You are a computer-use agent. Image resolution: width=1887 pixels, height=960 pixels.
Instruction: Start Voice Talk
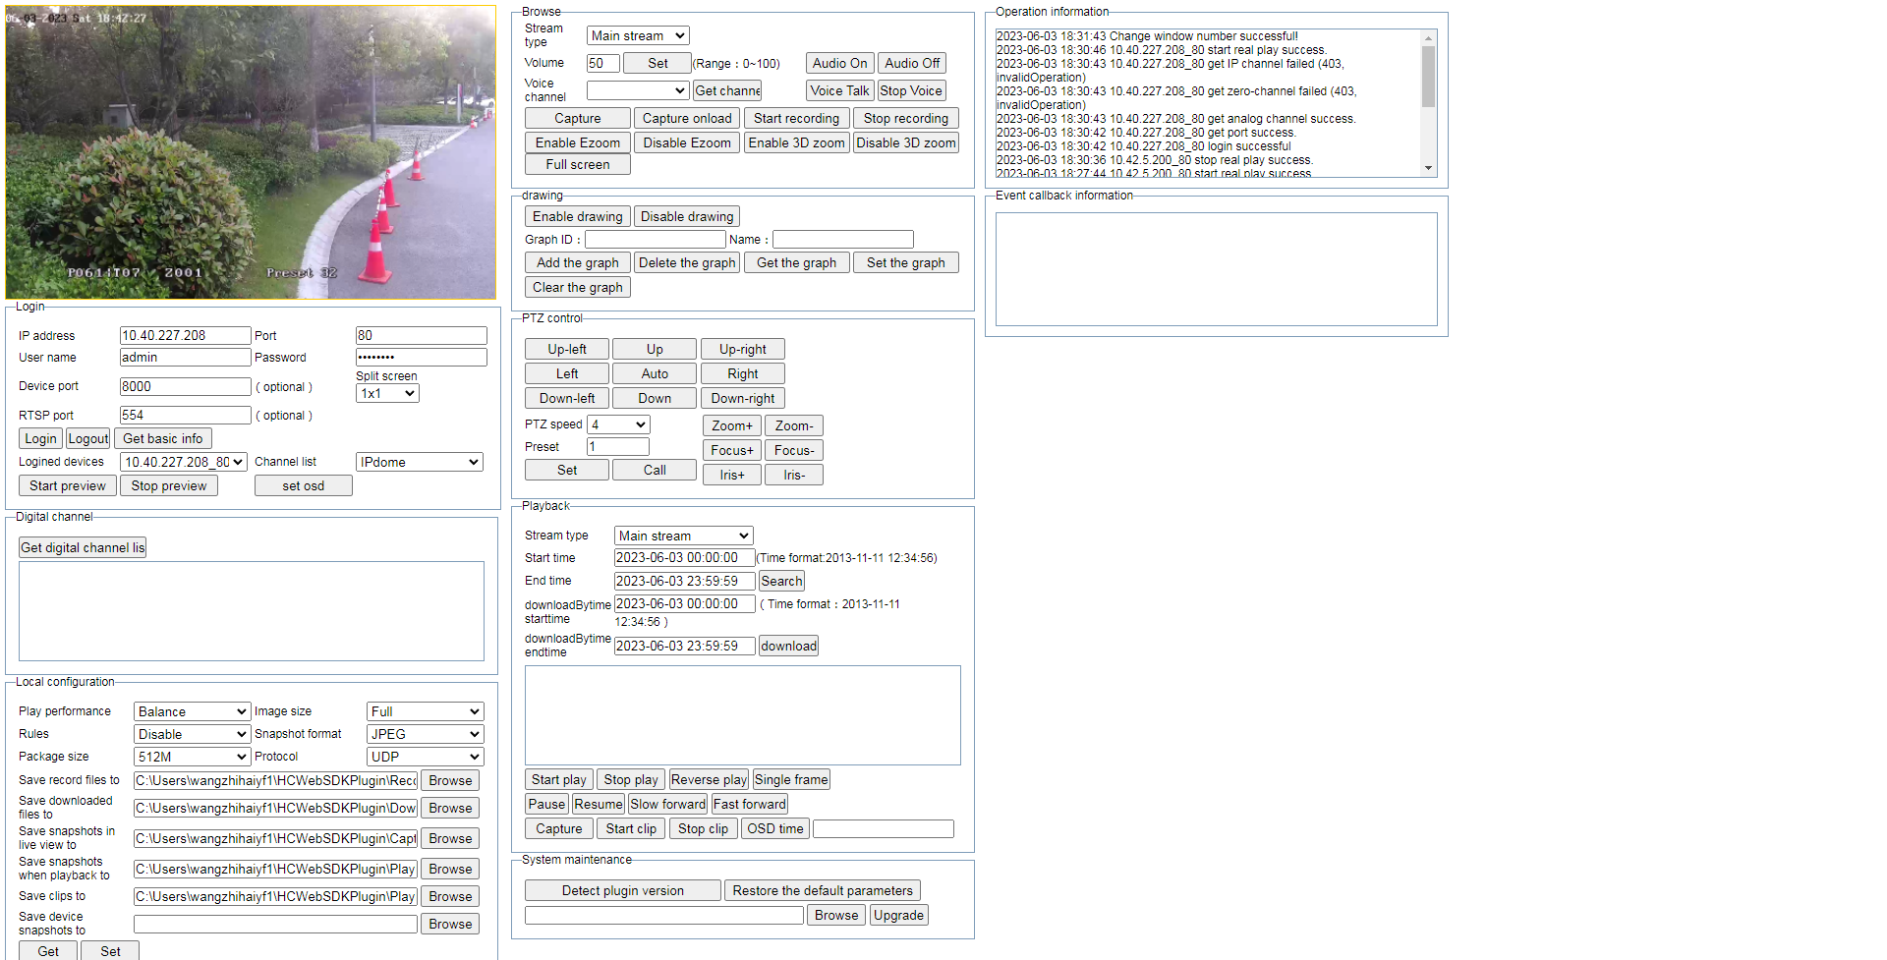coord(840,90)
